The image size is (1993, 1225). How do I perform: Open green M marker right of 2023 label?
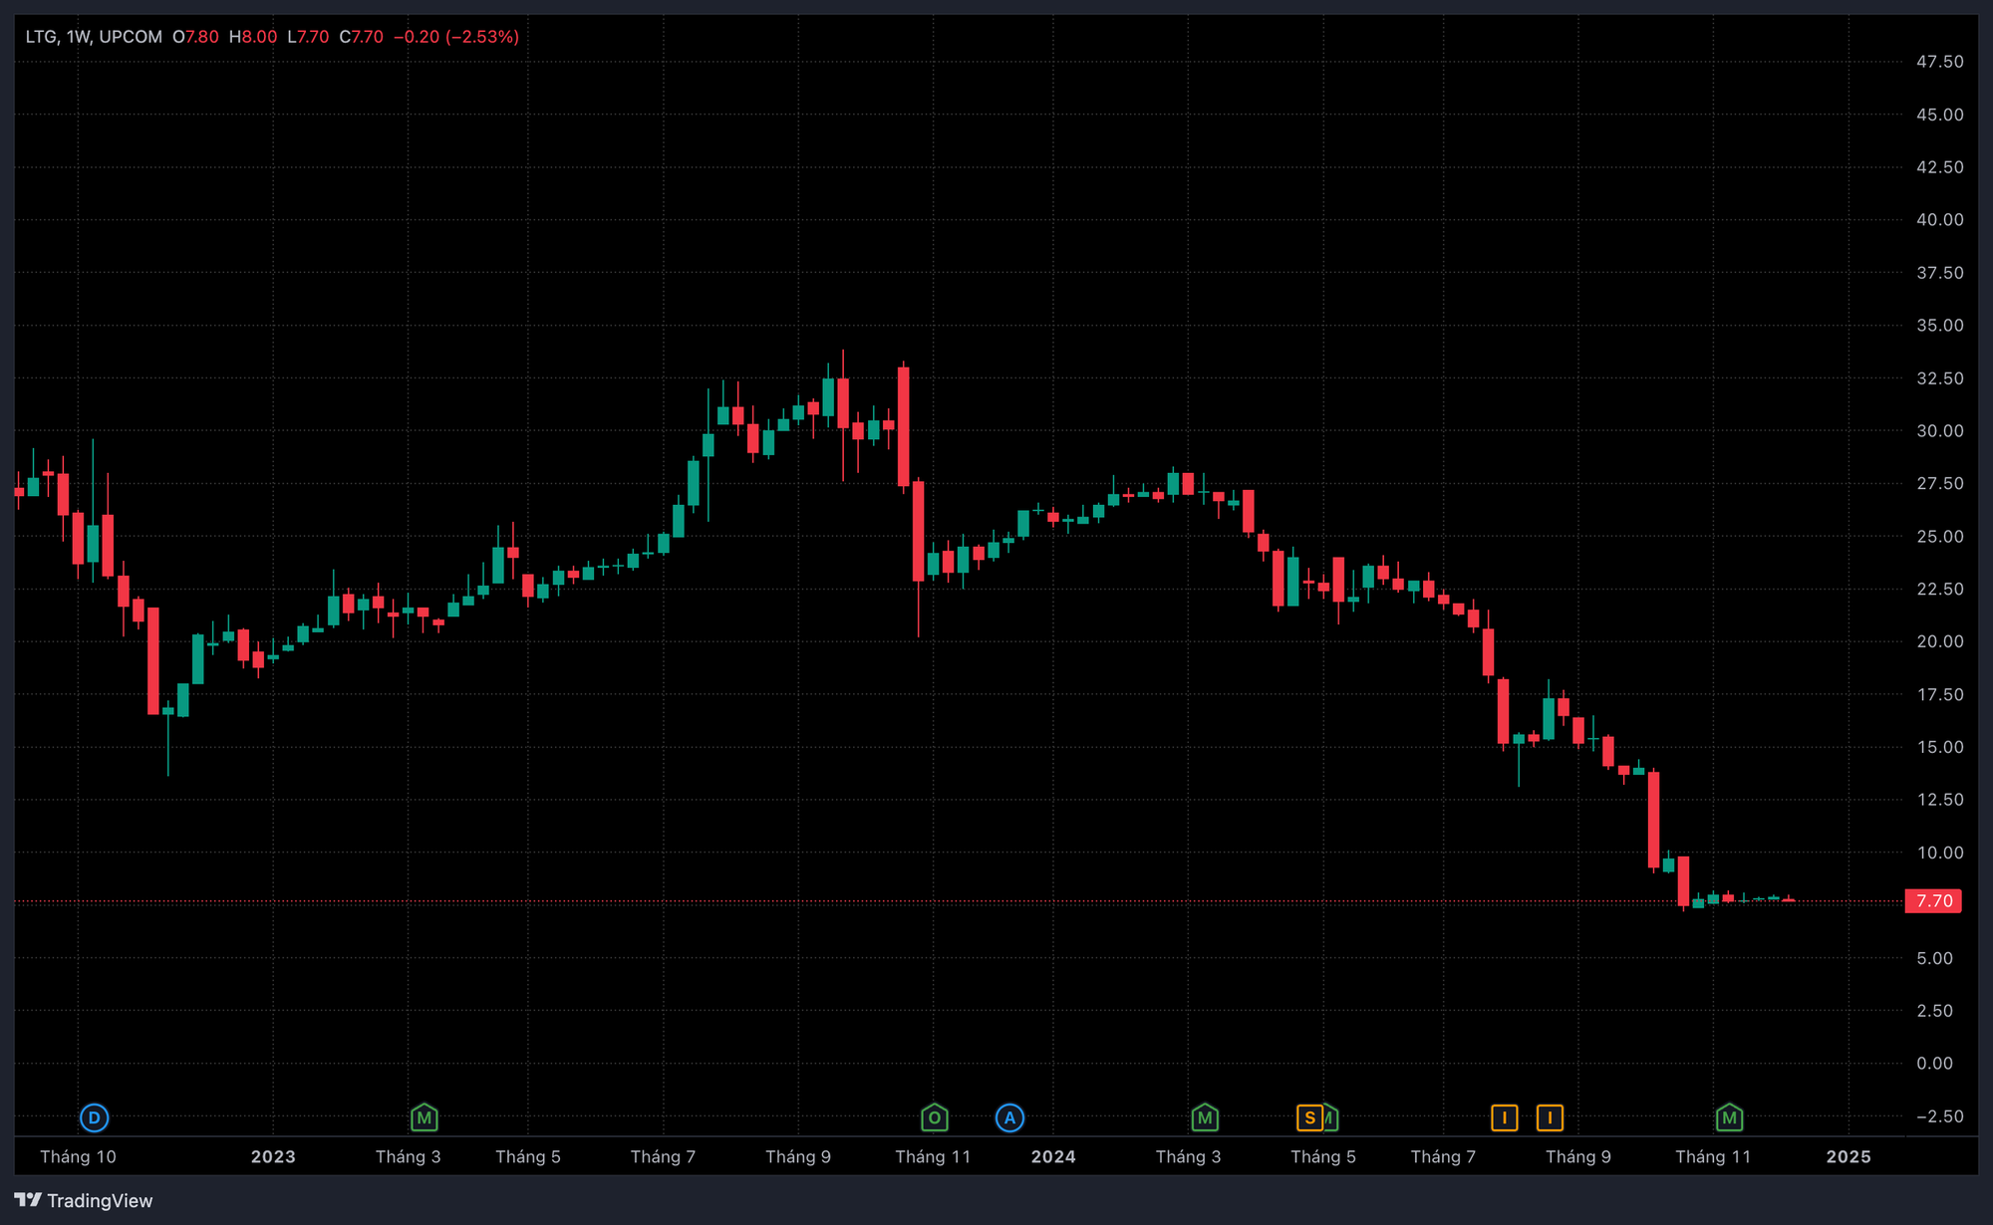tap(425, 1117)
